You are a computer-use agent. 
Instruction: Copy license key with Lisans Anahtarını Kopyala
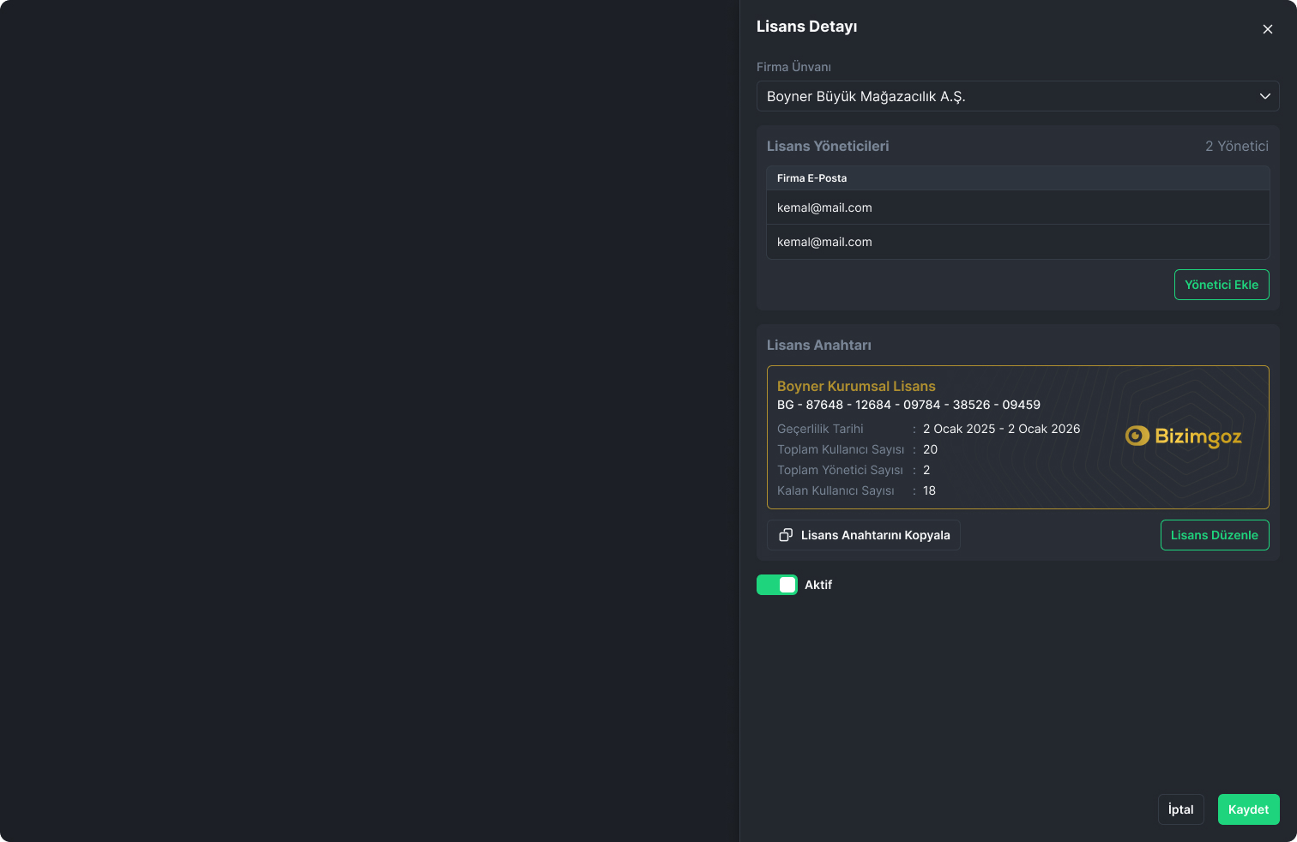tap(864, 535)
